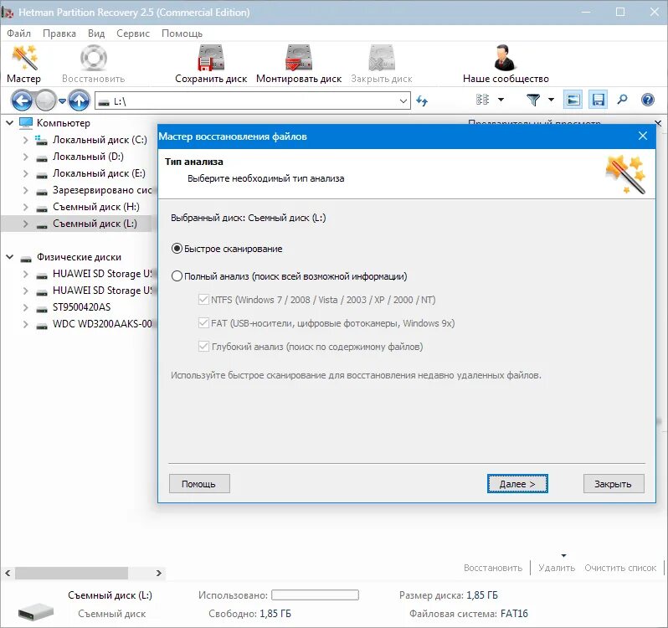This screenshot has height=628, width=668.
Task: Close the Мастер восстановления файлов dialog
Action: 643,136
